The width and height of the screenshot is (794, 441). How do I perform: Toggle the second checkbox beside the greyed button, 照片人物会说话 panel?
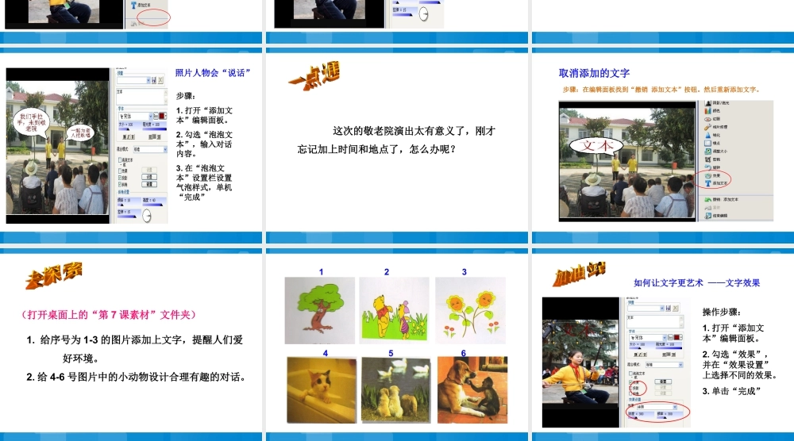pos(120,171)
